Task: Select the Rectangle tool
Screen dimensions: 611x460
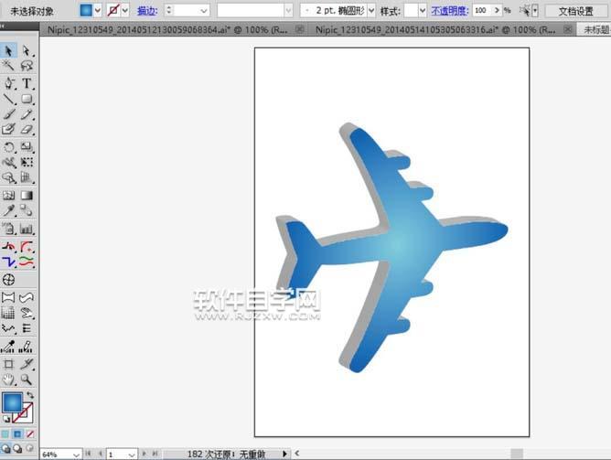Action: [27, 99]
